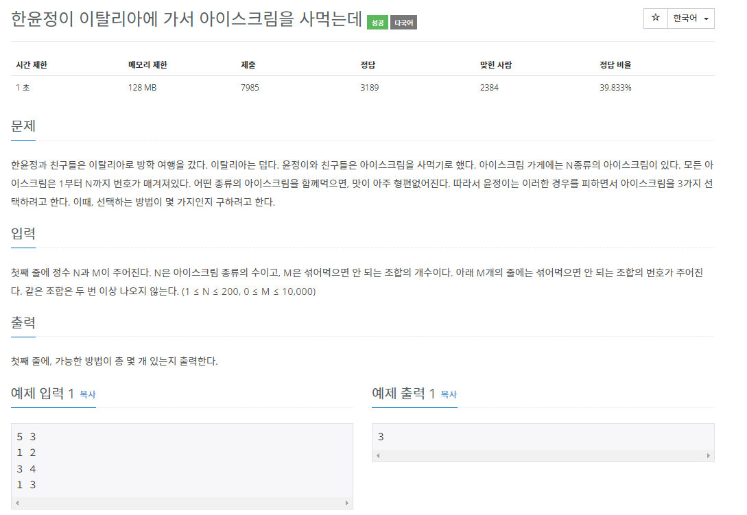The height and width of the screenshot is (515, 747).
Task: Click the correct count 3189
Action: point(370,88)
